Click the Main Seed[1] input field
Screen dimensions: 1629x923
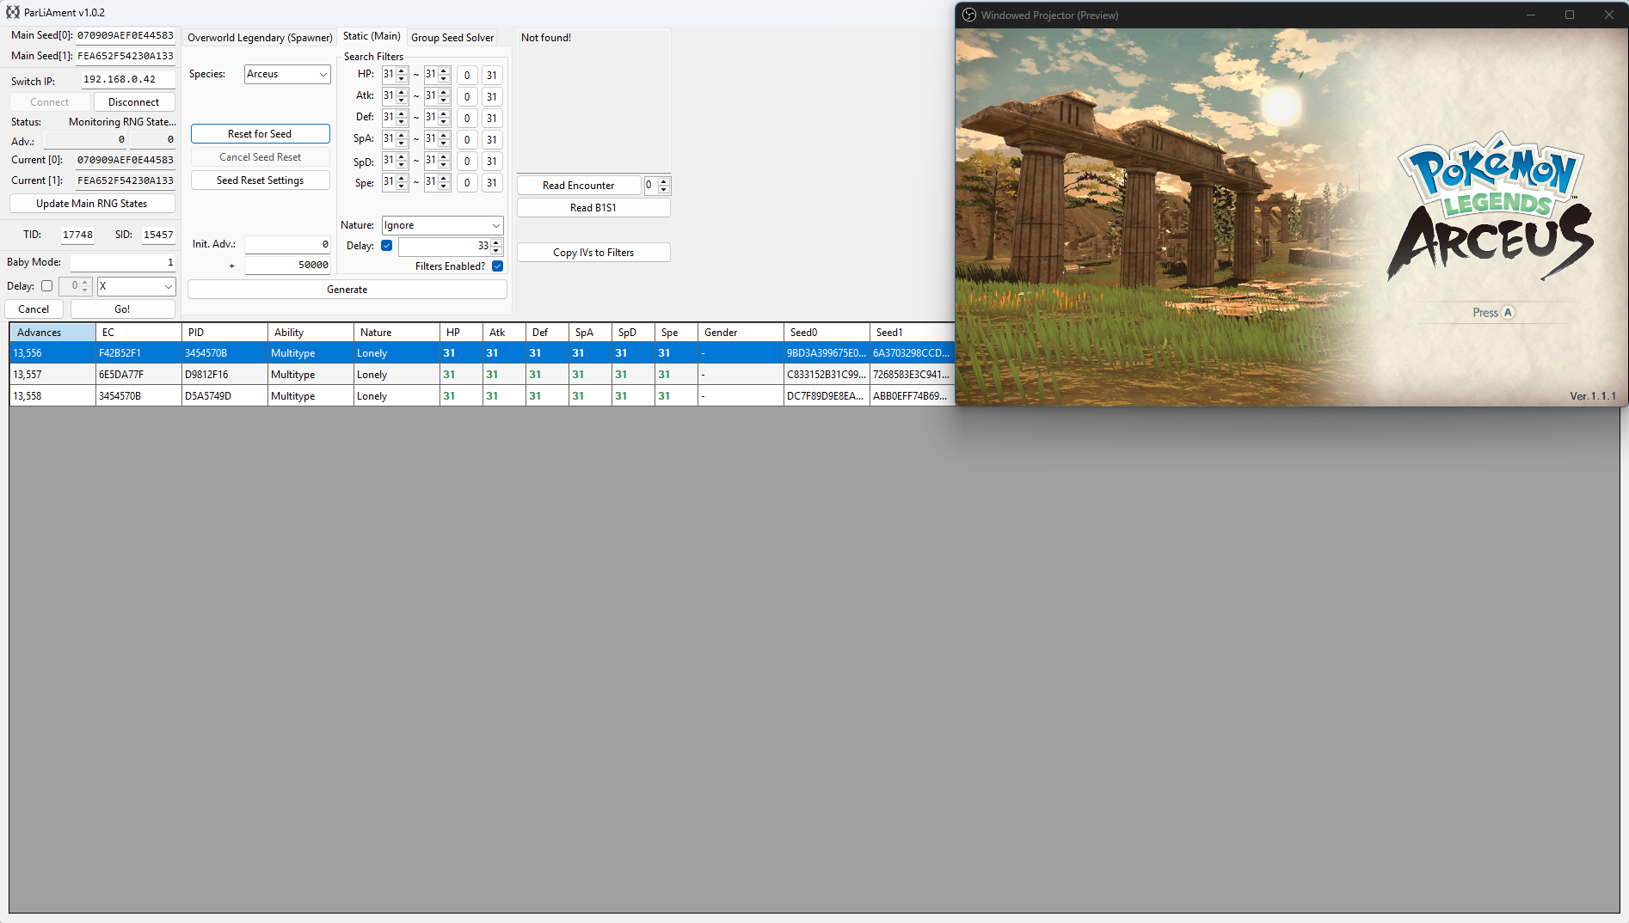pyautogui.click(x=126, y=57)
